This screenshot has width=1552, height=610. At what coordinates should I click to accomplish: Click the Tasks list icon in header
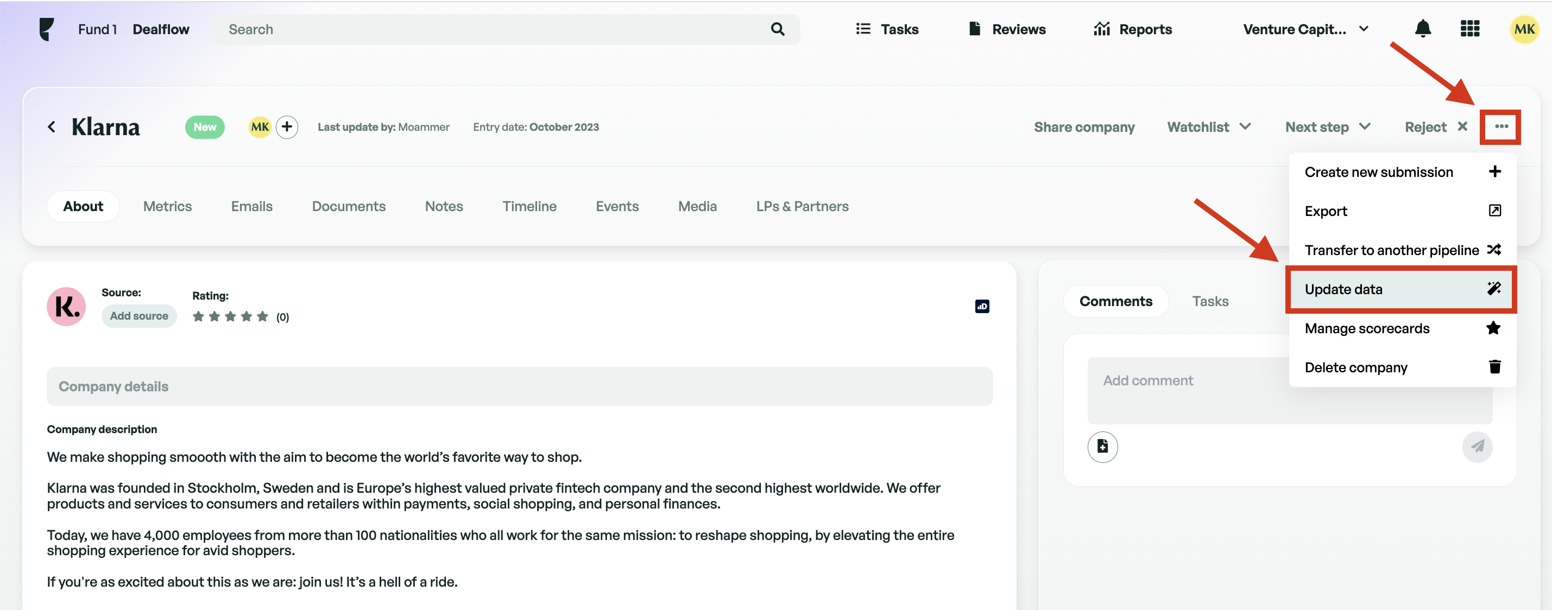tap(863, 29)
